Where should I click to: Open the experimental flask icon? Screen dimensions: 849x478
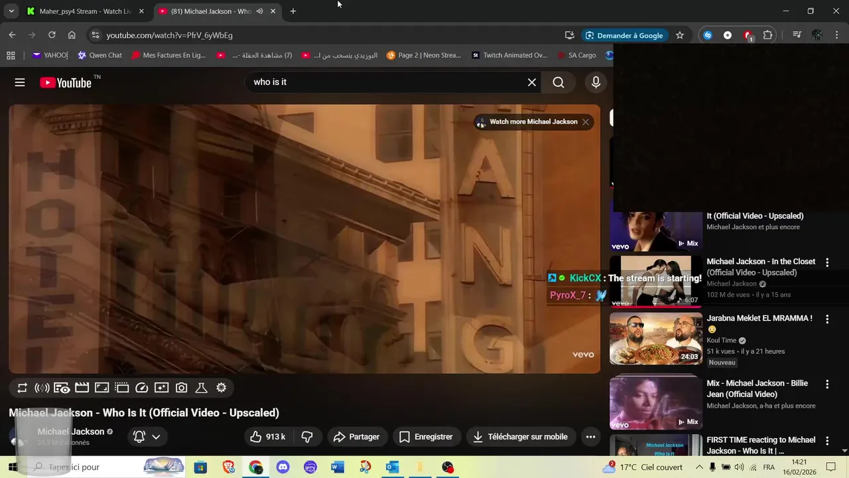click(201, 388)
